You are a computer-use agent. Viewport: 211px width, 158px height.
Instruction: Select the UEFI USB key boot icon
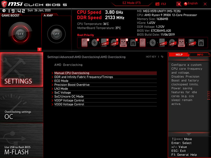pyautogui.click(x=124, y=43)
